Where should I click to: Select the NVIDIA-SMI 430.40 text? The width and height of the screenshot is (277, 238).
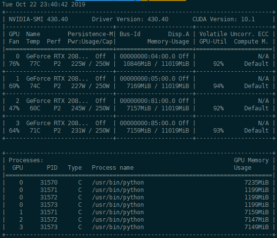(39, 19)
